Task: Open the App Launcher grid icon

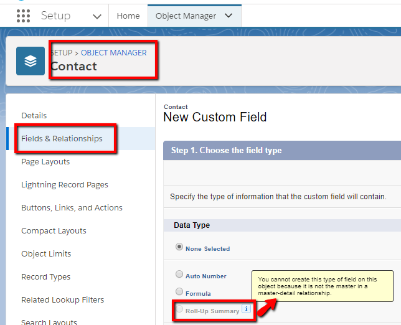Action: coord(23,16)
